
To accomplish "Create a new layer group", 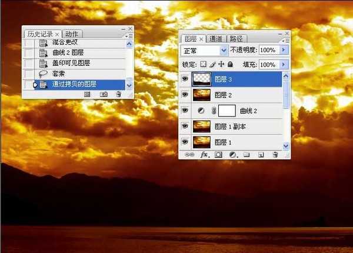I will pos(247,154).
